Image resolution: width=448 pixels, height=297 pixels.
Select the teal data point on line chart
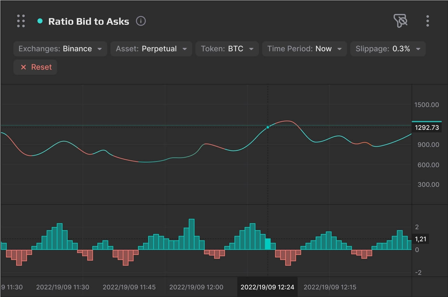[x=268, y=127]
